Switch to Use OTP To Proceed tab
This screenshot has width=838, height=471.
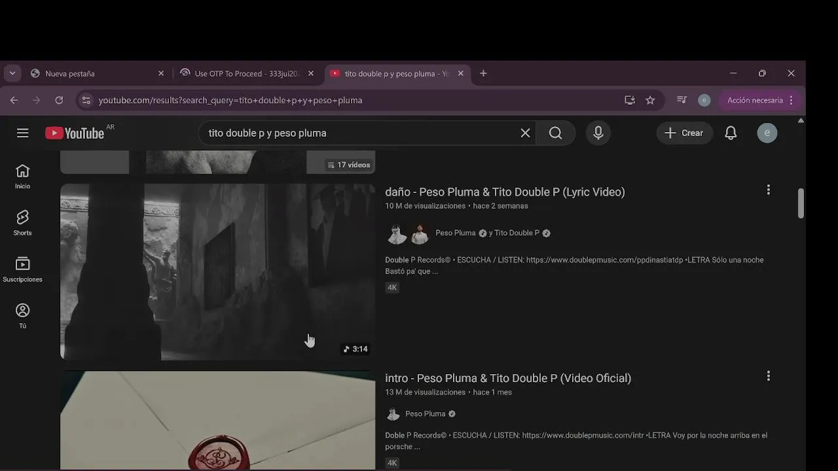pos(247,73)
